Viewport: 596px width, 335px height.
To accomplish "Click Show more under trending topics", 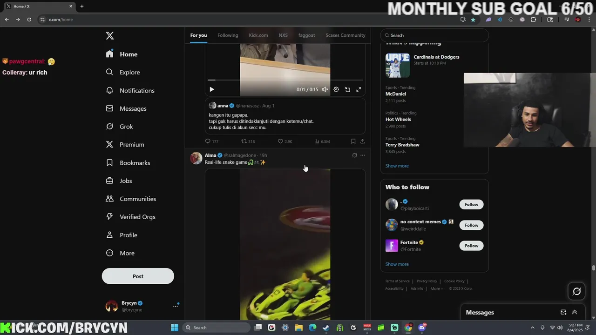I will tap(397, 166).
